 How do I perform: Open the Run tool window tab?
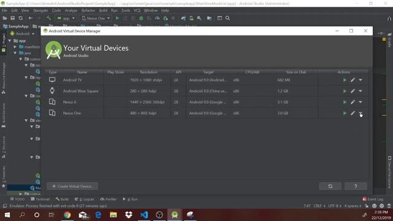(x=130, y=199)
